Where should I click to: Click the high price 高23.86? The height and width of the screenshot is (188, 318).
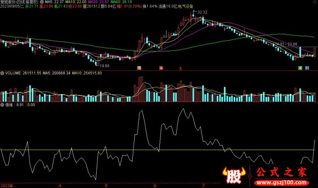(46, 6)
